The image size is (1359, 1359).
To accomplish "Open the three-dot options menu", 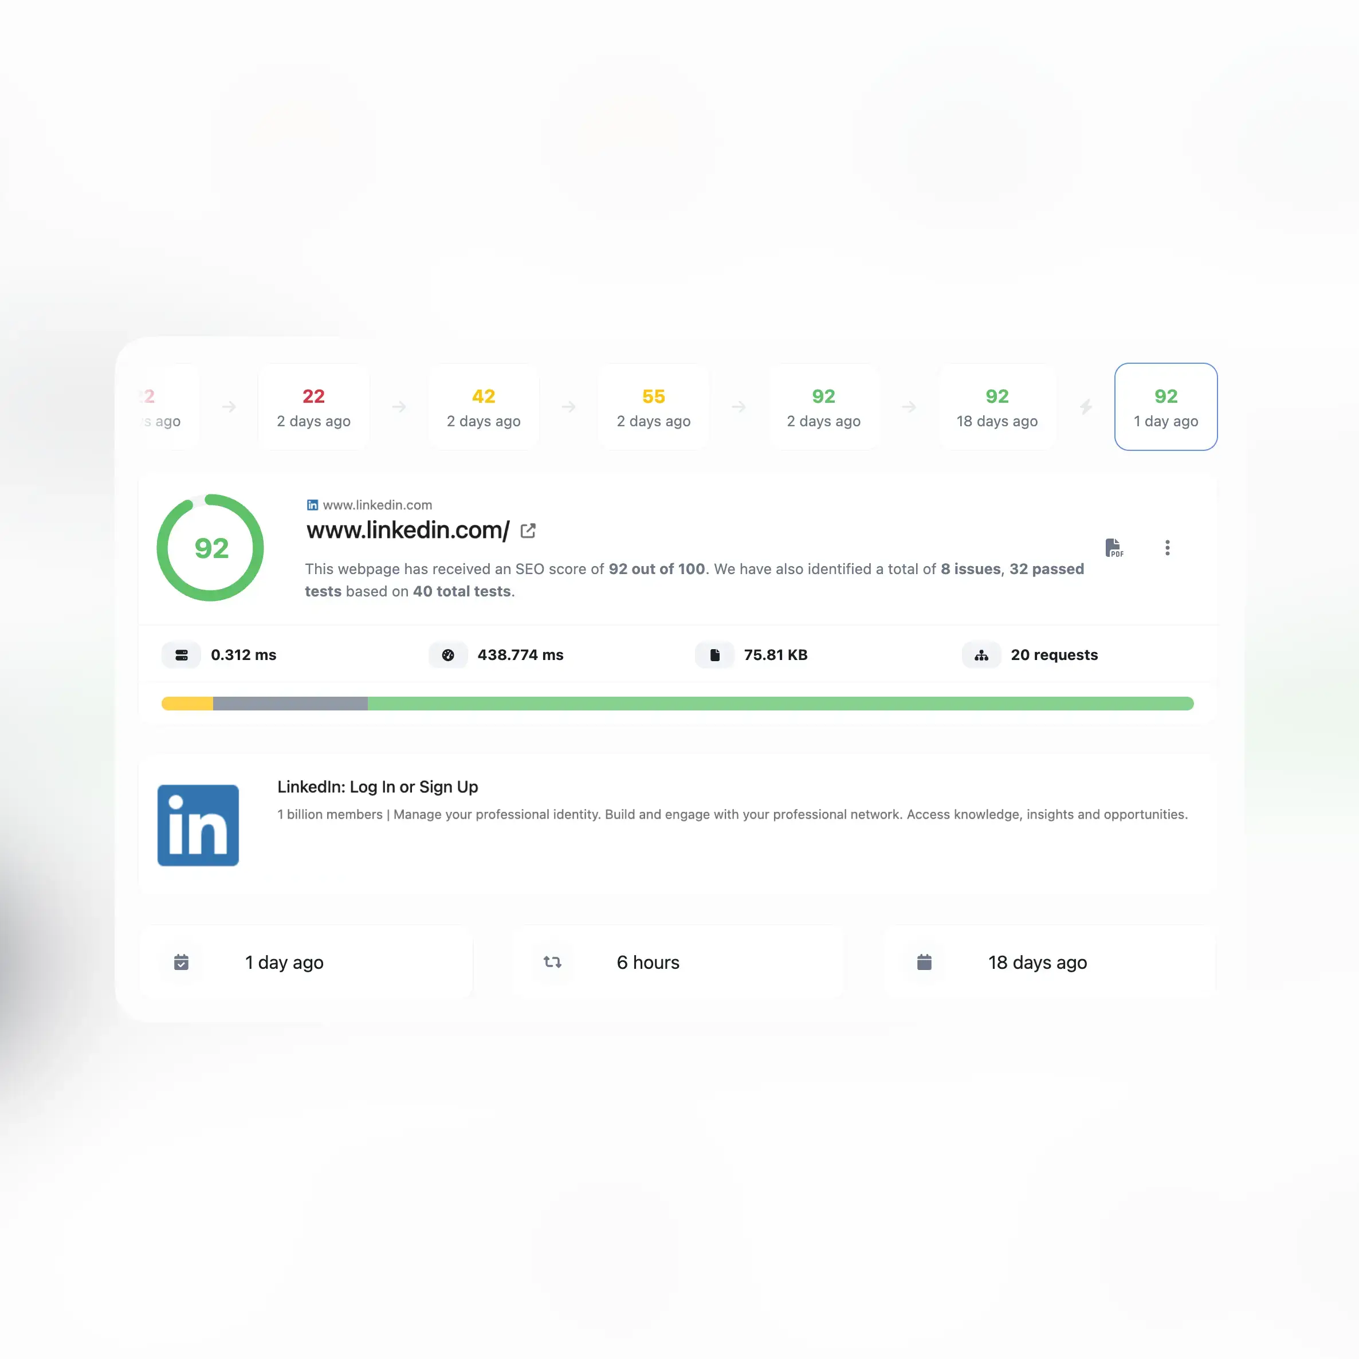I will point(1168,548).
